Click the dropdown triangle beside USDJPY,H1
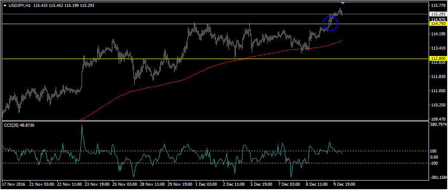448x190 pixels. click(5, 6)
